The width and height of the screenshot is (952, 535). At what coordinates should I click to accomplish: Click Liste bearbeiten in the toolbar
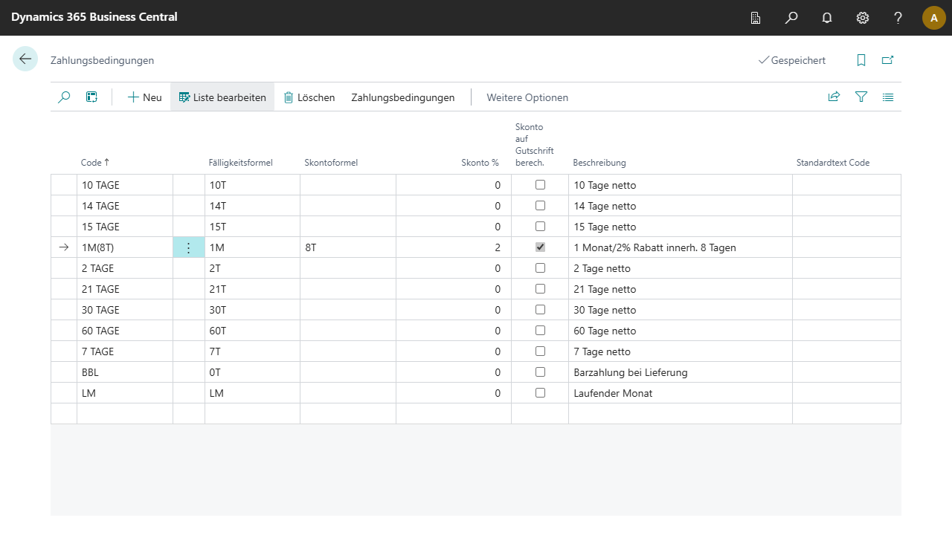pos(222,97)
